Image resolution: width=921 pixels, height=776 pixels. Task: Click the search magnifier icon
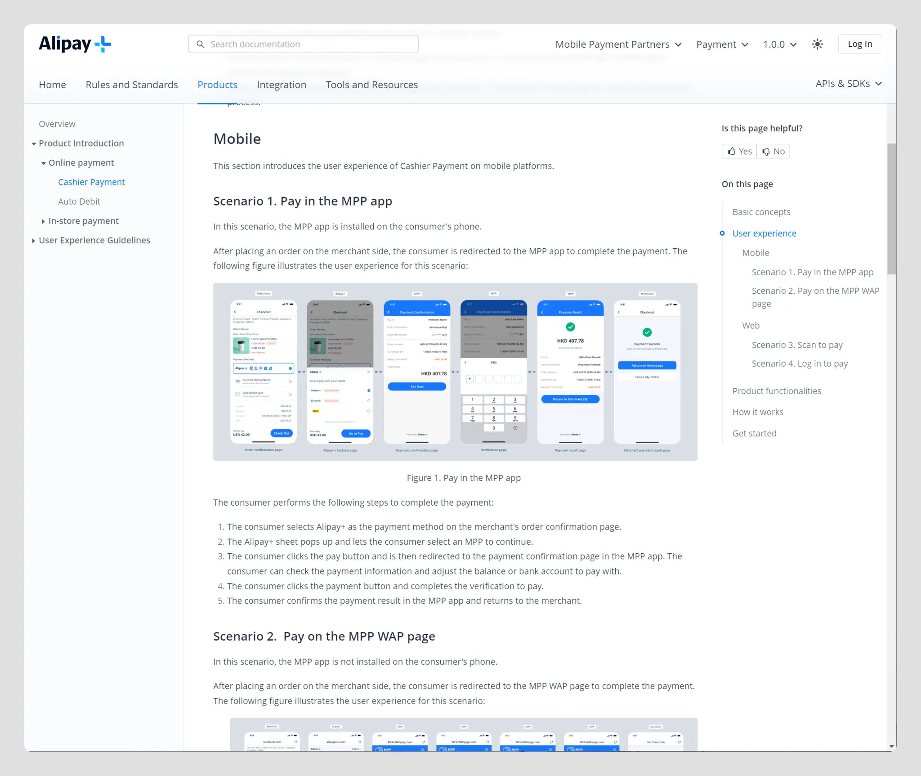tap(201, 44)
